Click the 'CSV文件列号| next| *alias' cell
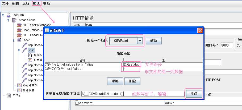 [x=84, y=69]
